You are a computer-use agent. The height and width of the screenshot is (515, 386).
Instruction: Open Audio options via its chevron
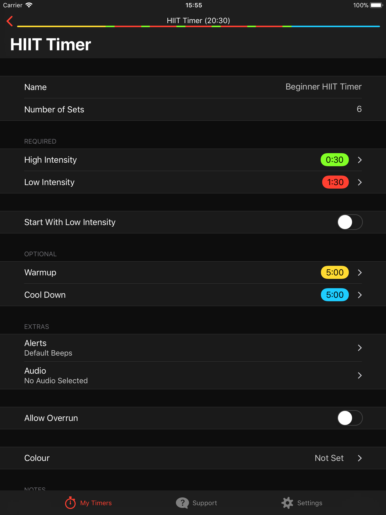click(x=360, y=375)
